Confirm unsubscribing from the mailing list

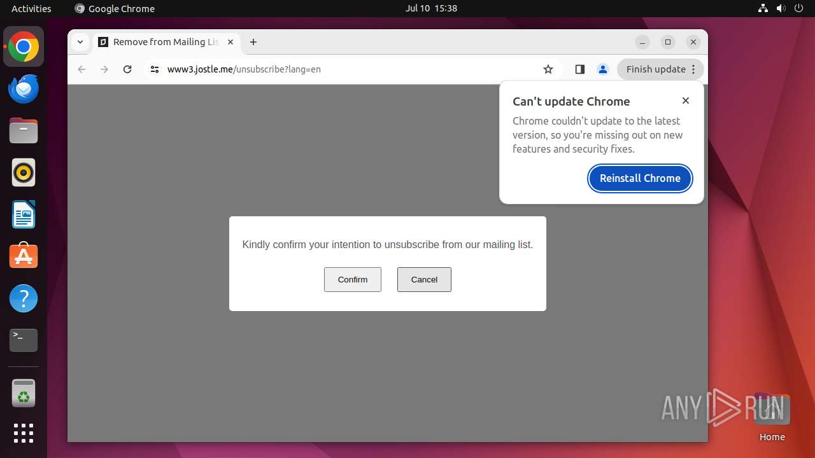click(x=353, y=279)
